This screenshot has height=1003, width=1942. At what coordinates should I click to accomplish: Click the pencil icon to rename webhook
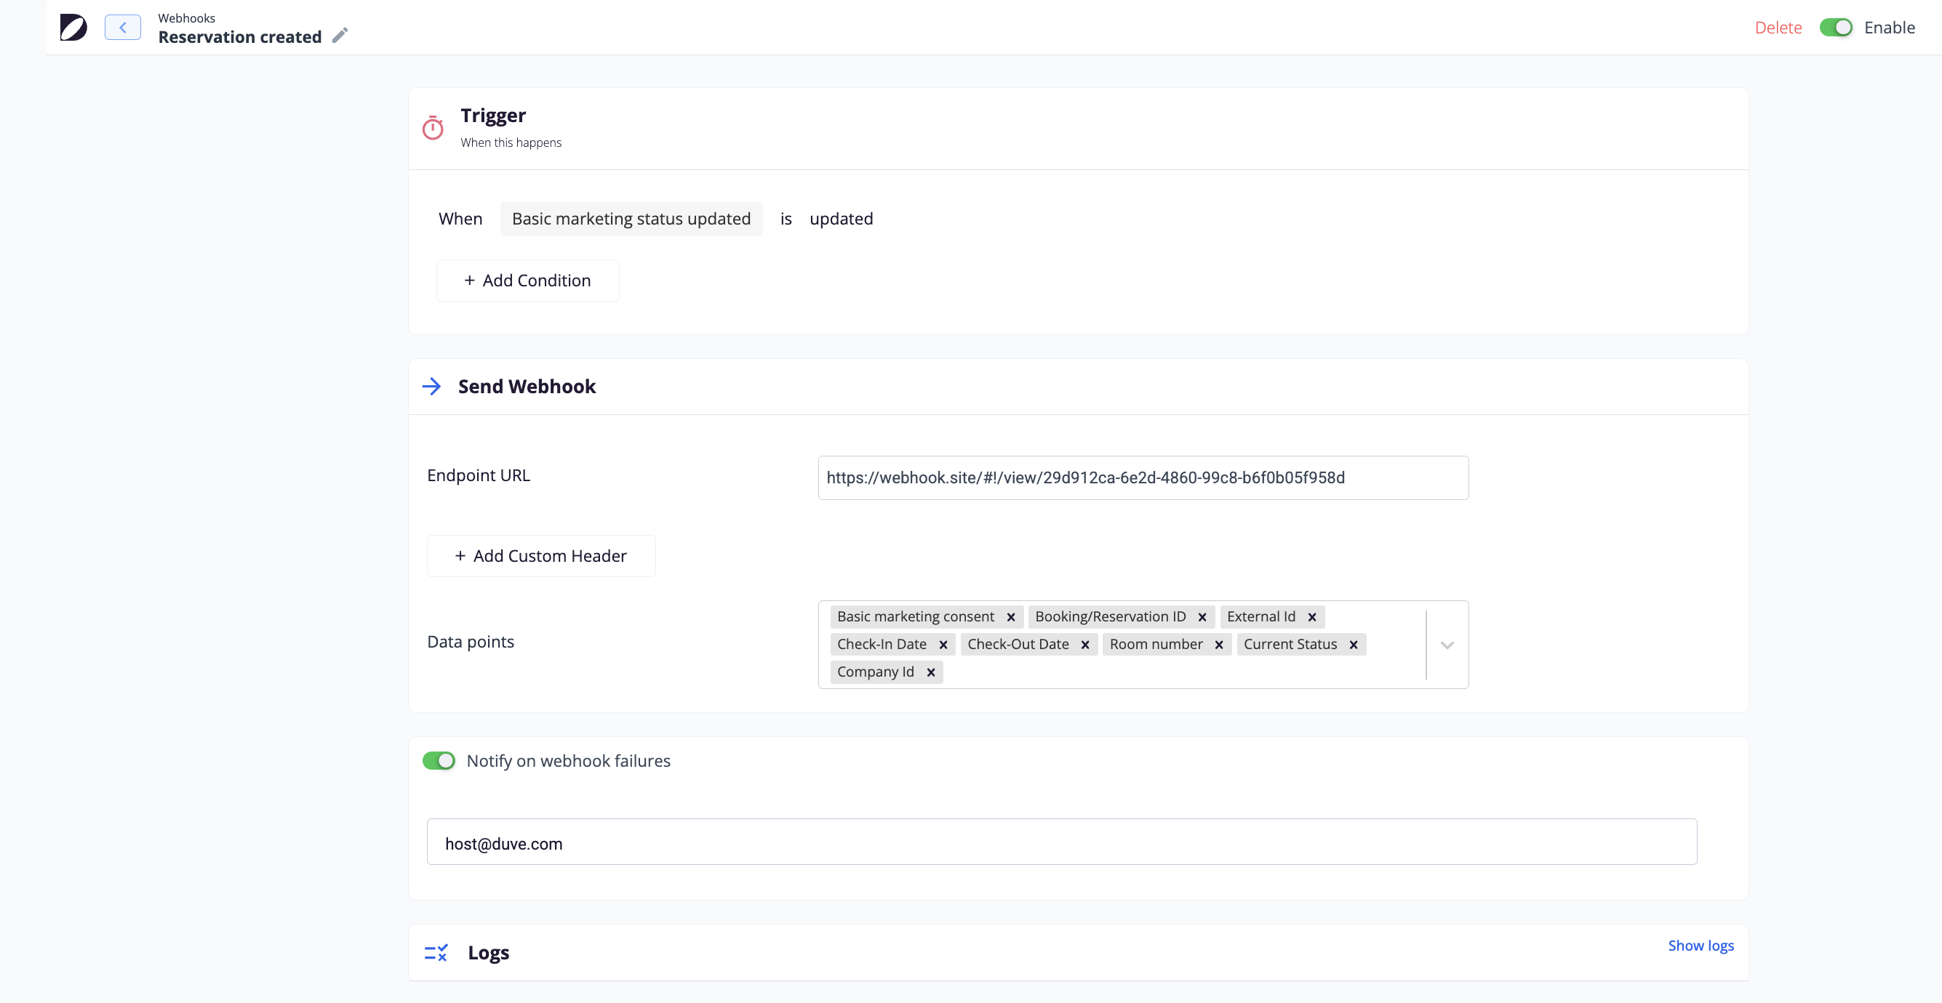(340, 36)
